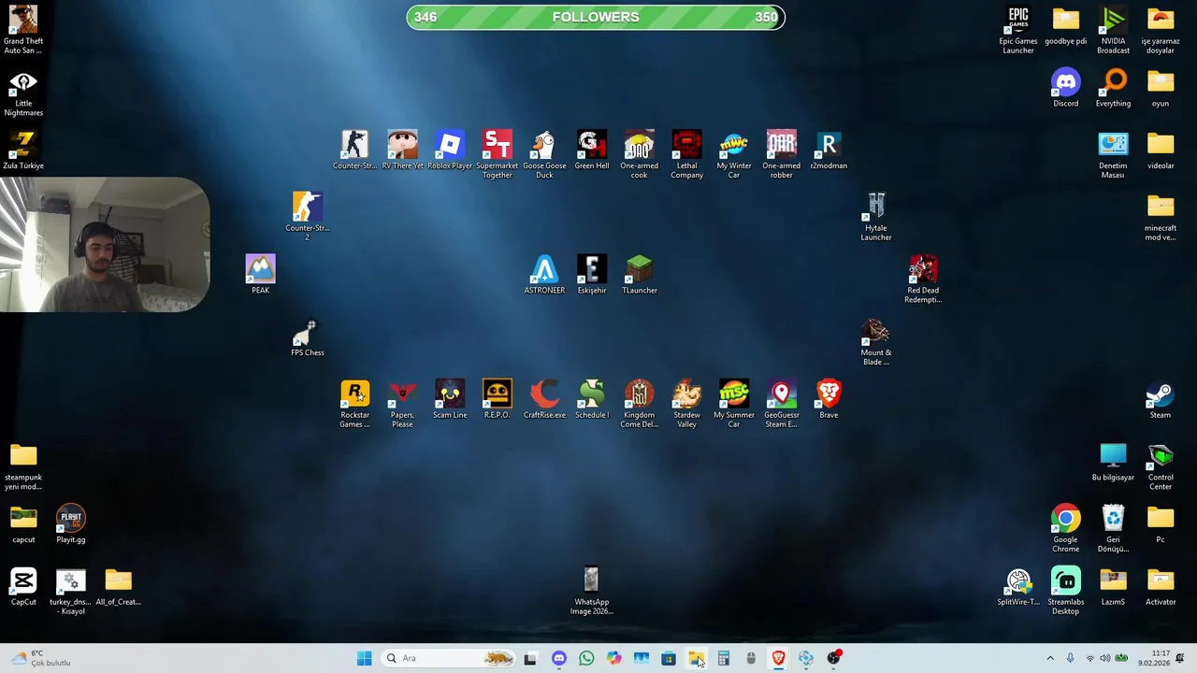The image size is (1197, 673).
Task: Launch Stardew Valley
Action: (x=686, y=404)
